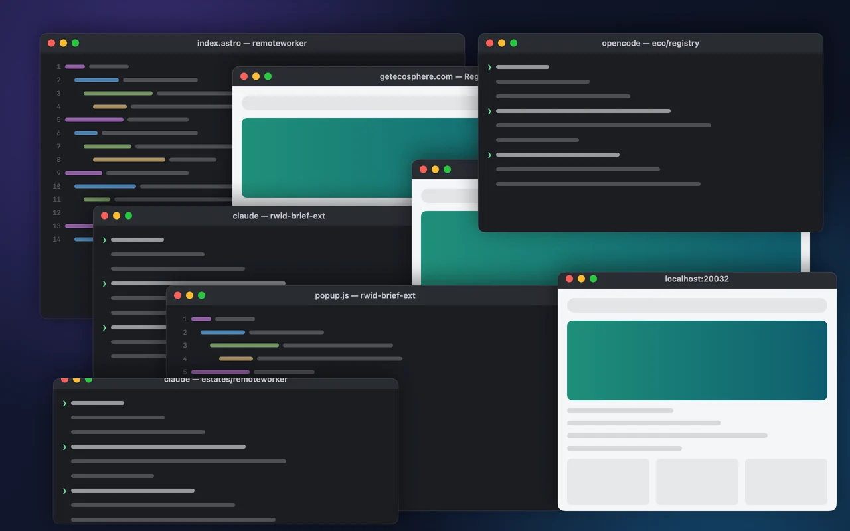850x531 pixels.
Task: Click the "localhost:20032" window title
Action: (697, 279)
